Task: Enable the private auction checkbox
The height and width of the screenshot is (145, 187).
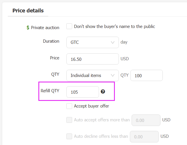Action: (x=69, y=26)
